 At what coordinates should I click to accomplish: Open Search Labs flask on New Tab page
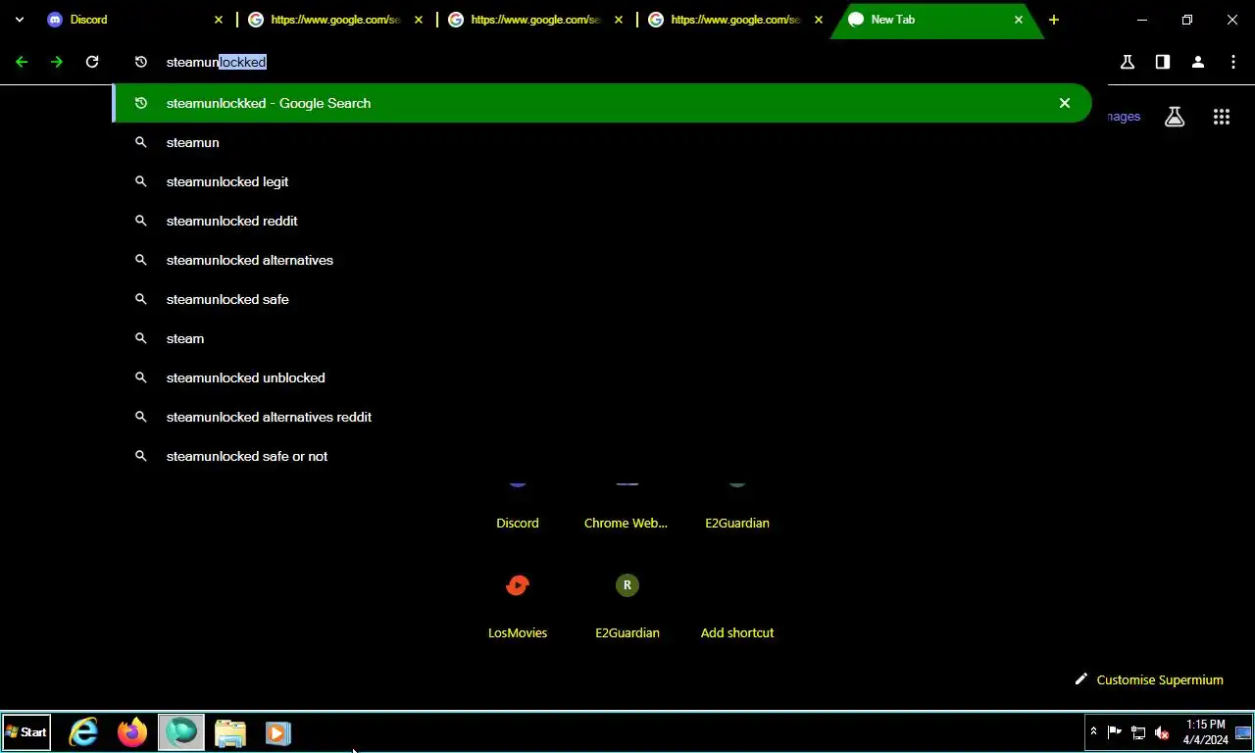(x=1175, y=117)
